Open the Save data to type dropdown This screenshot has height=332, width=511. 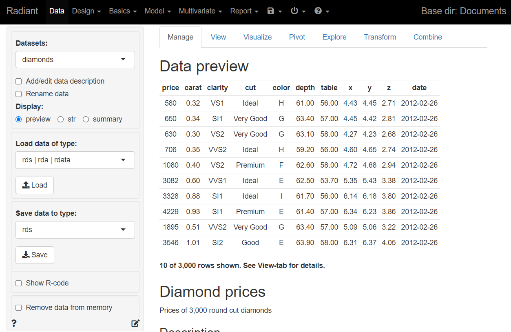pos(75,230)
